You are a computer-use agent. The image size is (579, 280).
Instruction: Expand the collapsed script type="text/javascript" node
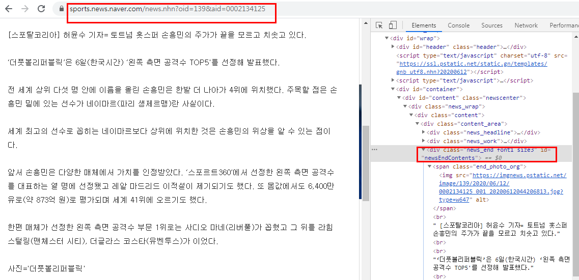tap(393, 80)
